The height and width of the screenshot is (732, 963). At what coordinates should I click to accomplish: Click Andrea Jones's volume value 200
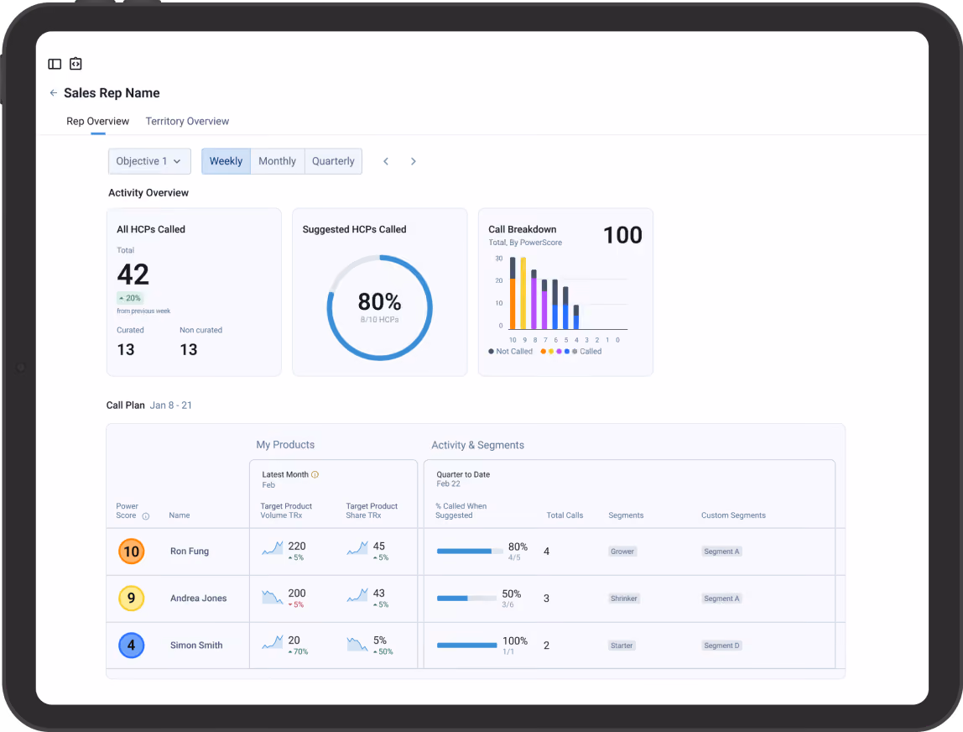(x=297, y=593)
